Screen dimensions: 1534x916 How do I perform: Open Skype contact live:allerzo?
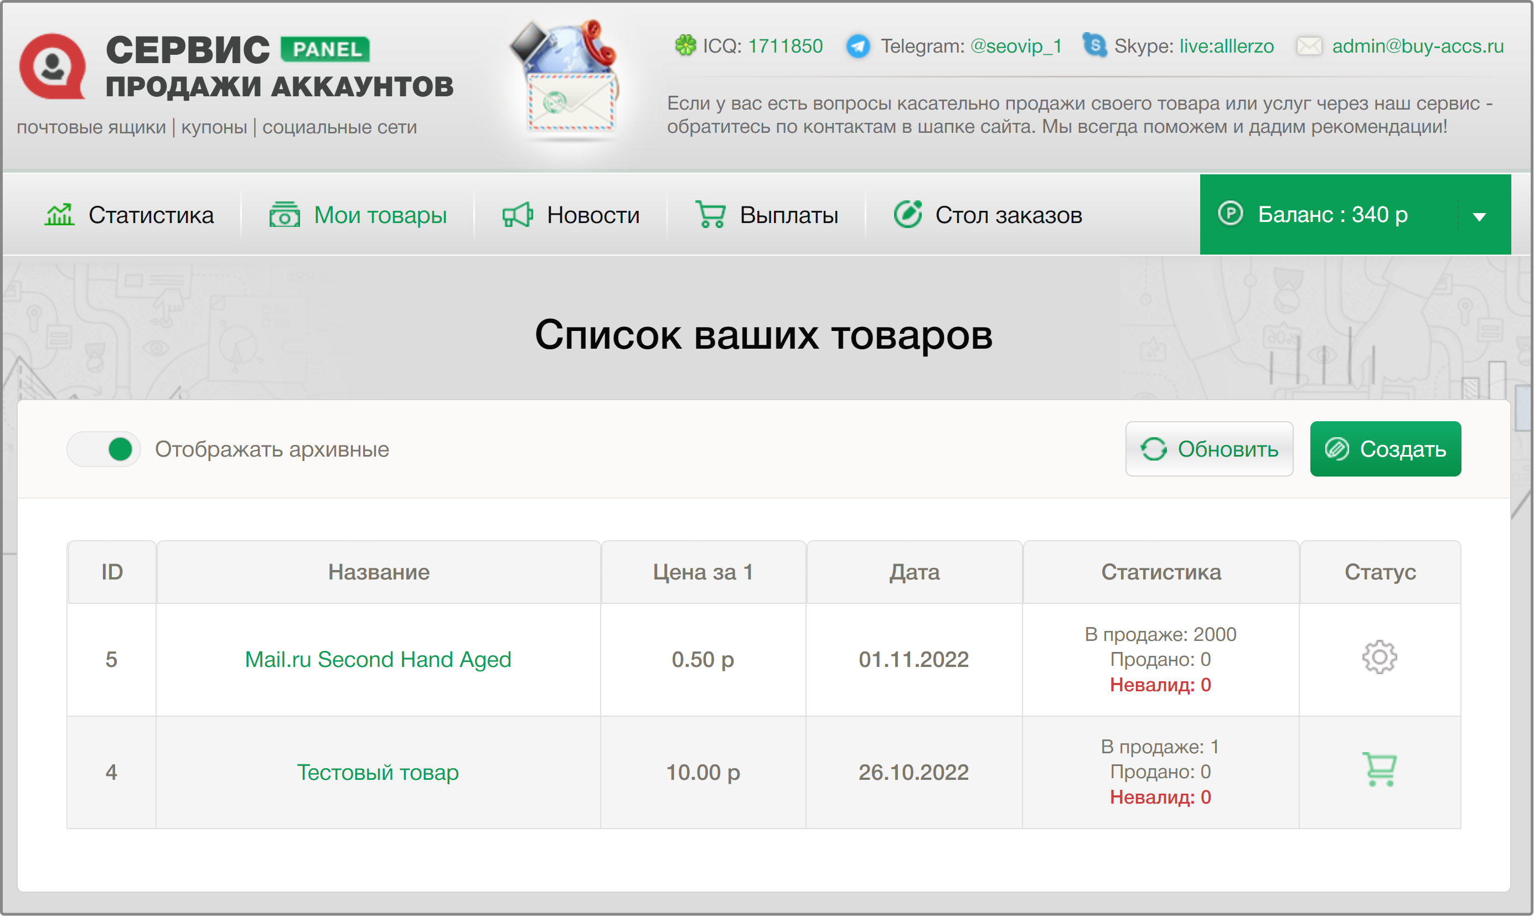click(x=1227, y=46)
